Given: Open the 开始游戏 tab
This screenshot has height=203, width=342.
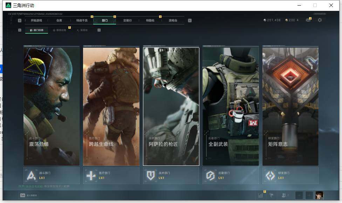Looking at the screenshot, I should click(x=36, y=20).
